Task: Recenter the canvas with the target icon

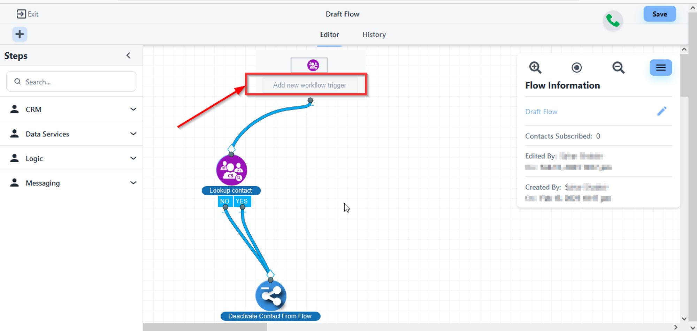Action: click(x=577, y=67)
